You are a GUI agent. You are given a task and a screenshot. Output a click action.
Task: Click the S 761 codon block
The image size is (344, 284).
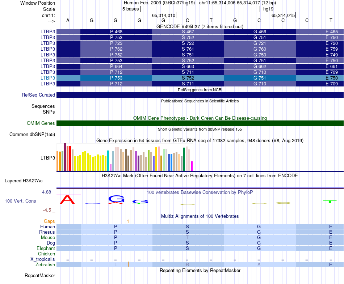coord(188,49)
